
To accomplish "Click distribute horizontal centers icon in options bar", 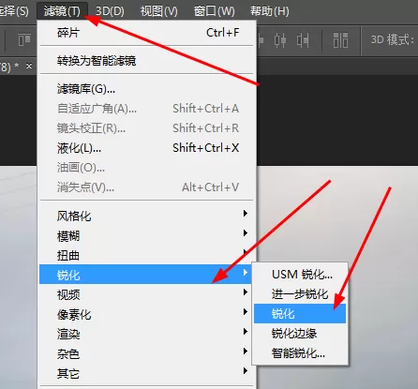I will pos(280,40).
